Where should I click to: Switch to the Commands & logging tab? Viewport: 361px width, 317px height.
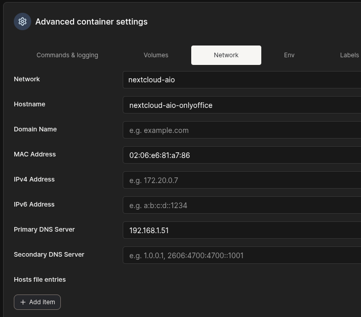[67, 55]
